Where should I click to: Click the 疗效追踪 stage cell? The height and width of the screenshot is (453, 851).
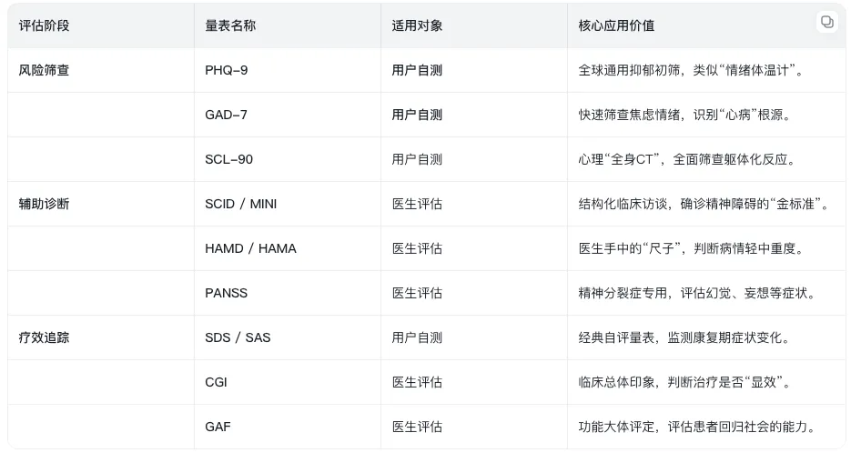pyautogui.click(x=44, y=337)
